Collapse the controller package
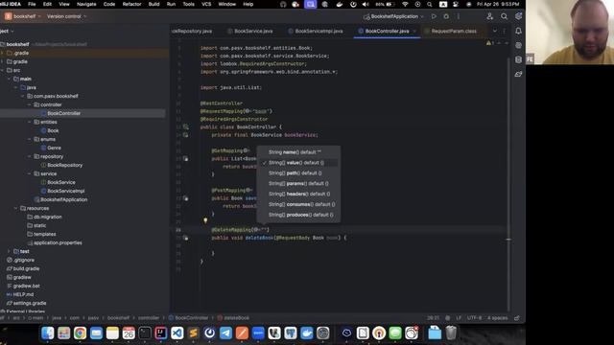Screen dimensions: 614x345 [x=30, y=104]
